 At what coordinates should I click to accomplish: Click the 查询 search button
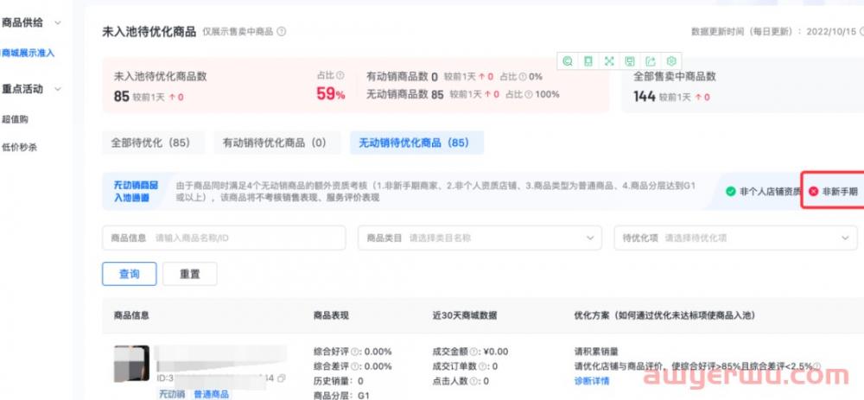(x=129, y=274)
